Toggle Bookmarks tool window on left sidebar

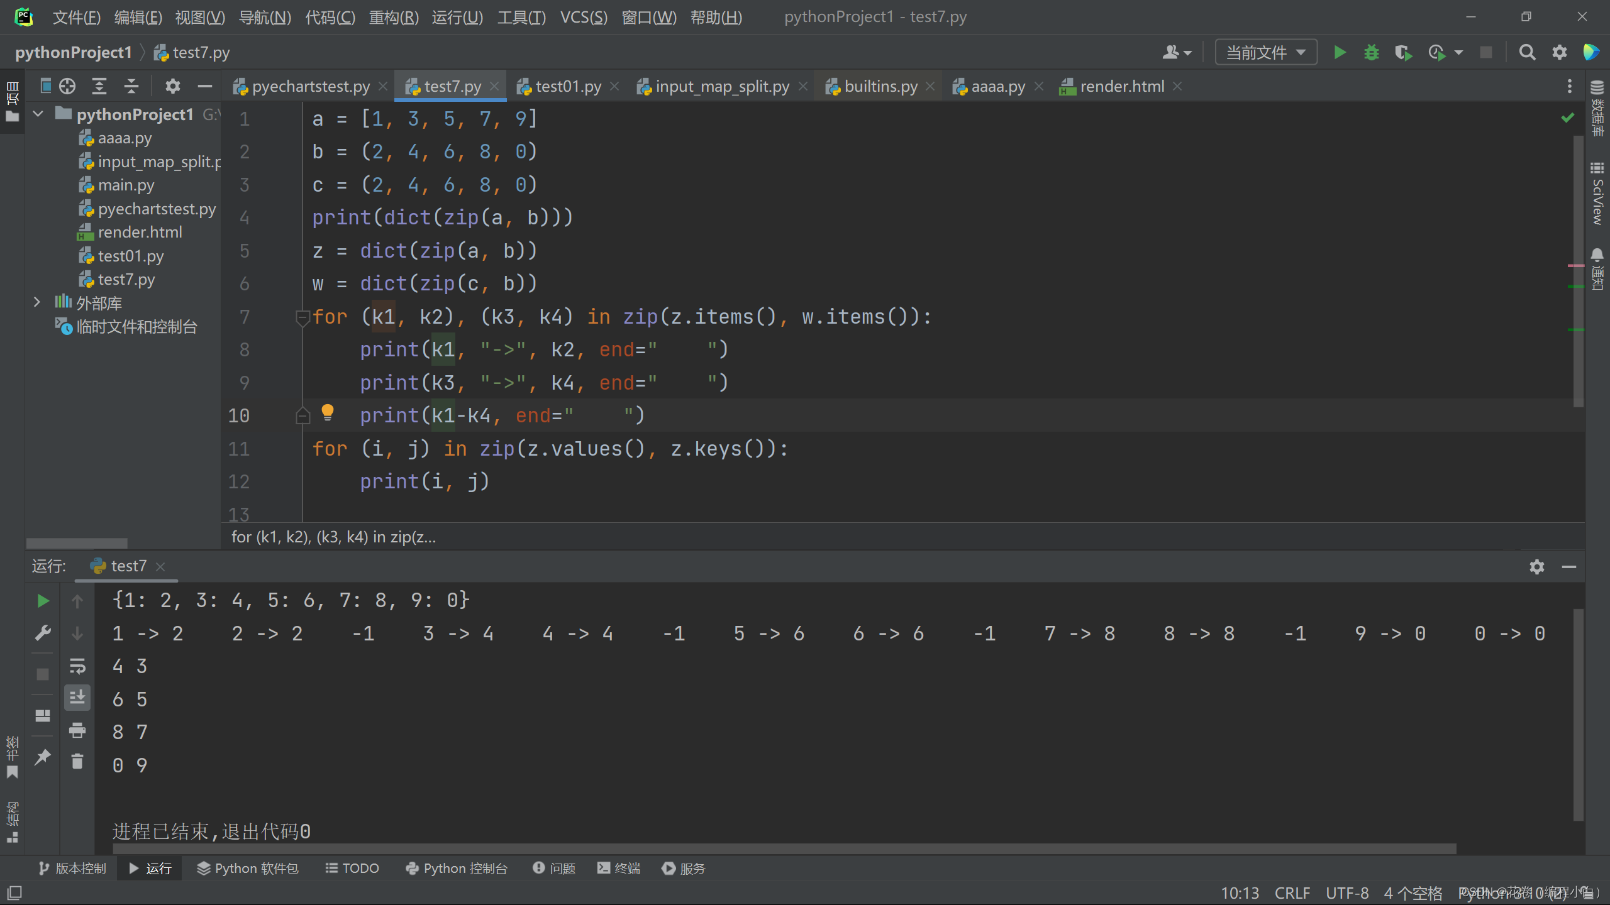tap(12, 757)
